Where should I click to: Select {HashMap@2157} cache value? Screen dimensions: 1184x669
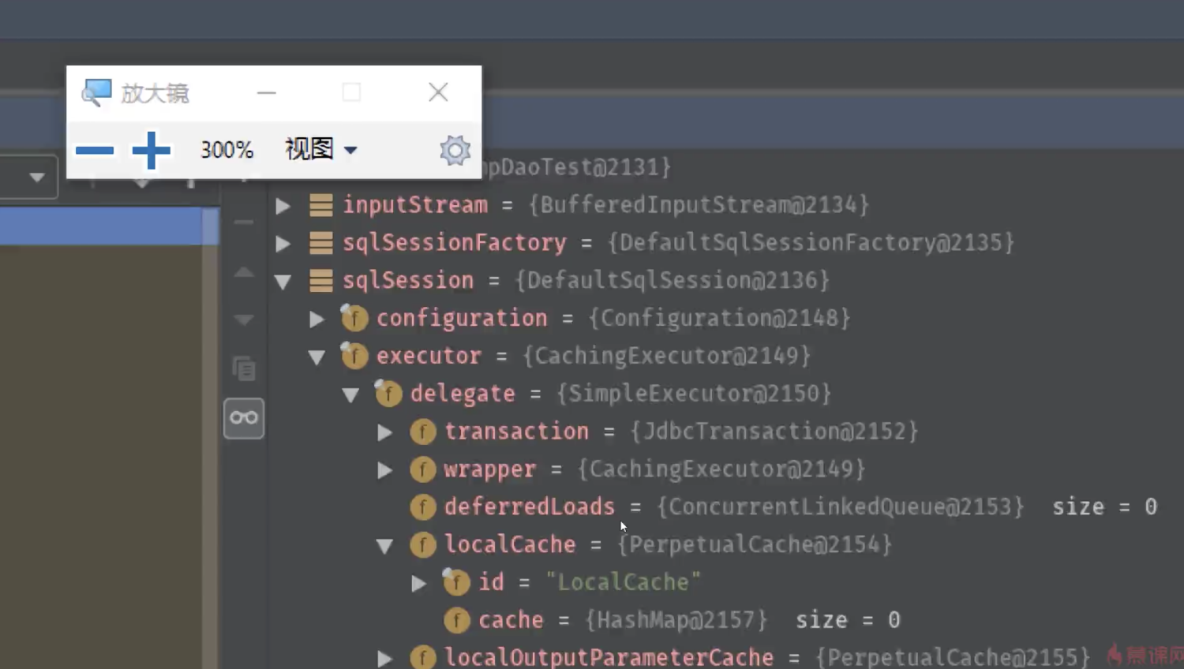tap(676, 620)
